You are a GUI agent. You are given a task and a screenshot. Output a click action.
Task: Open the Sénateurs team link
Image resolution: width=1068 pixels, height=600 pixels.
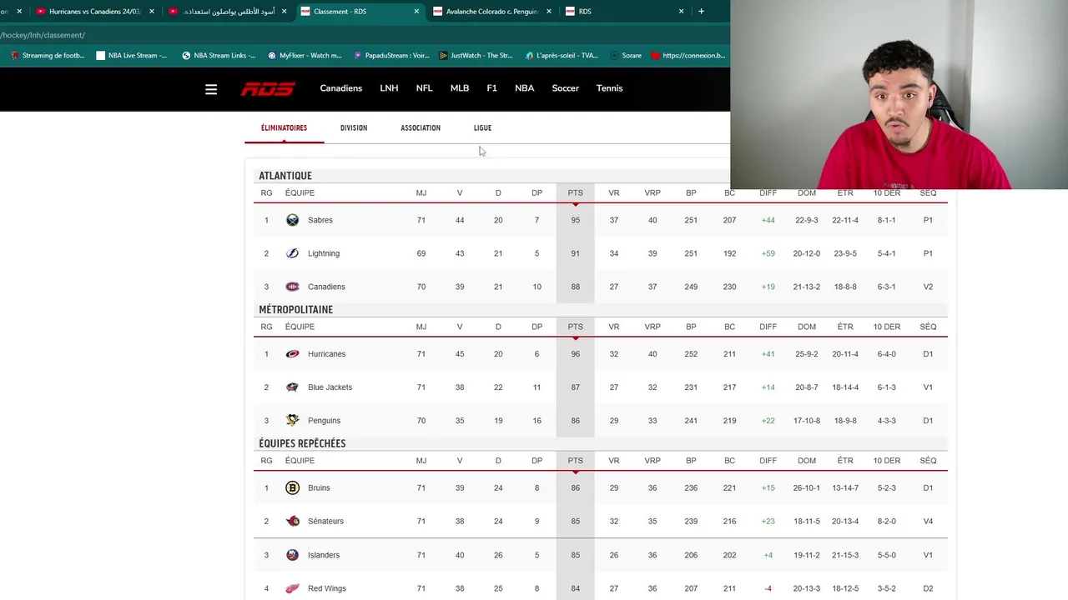tap(325, 522)
